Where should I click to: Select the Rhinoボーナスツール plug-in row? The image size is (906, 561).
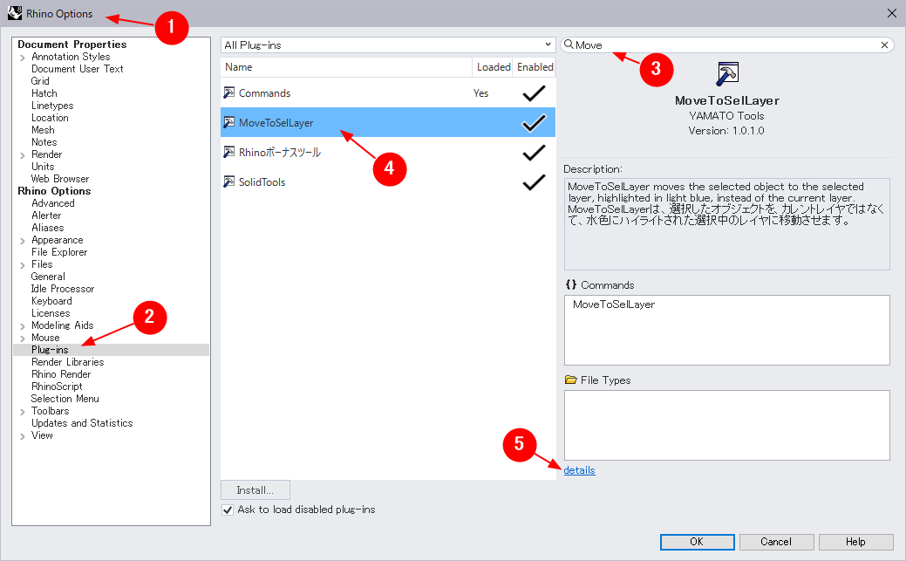click(388, 152)
